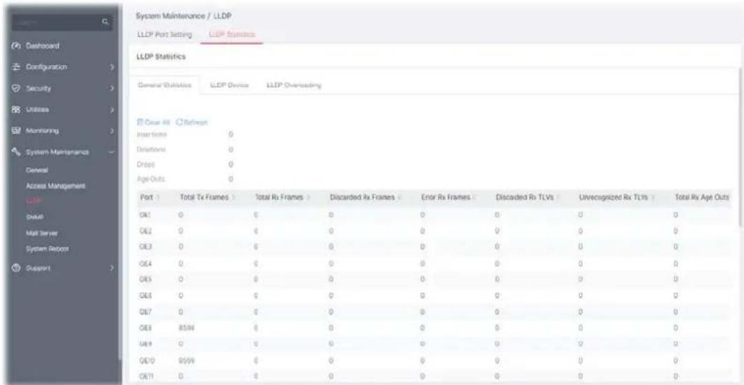This screenshot has height=385, width=744.
Task: Select the GE1 port cell
Action: (x=146, y=215)
